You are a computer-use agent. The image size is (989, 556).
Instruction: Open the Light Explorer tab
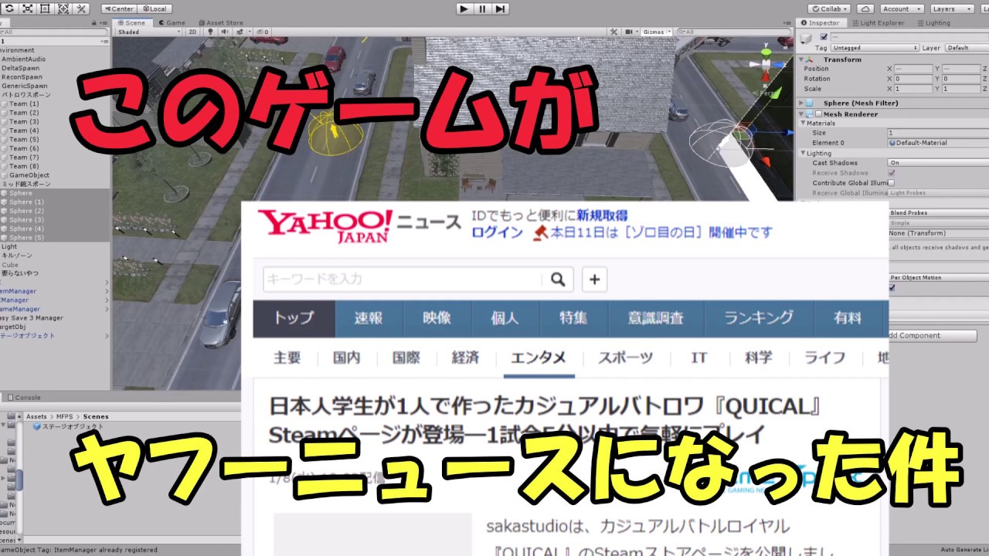click(x=879, y=22)
